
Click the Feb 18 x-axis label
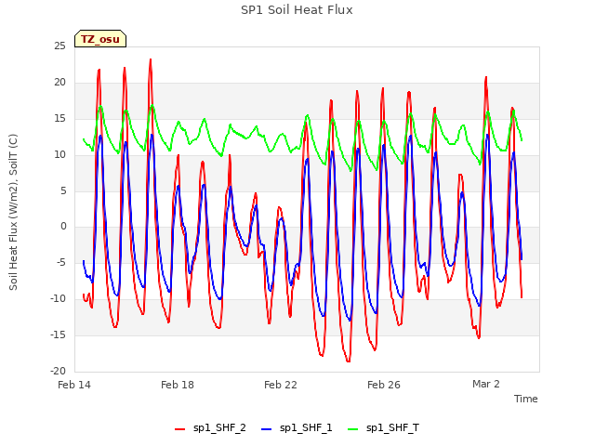[x=178, y=385]
